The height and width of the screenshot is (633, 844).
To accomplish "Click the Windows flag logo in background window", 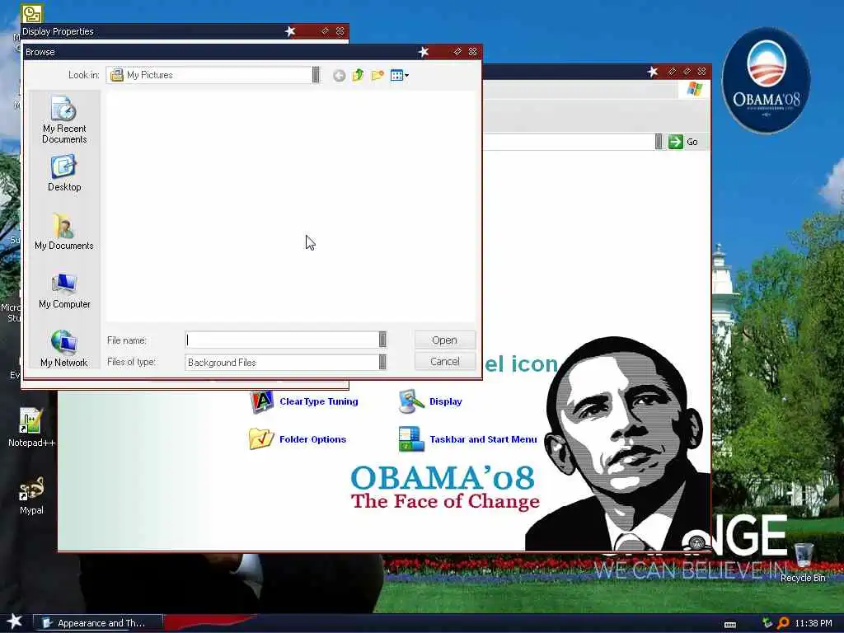I will 694,89.
